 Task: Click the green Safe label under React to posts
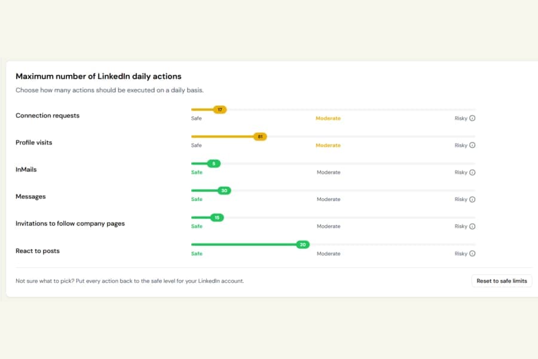[197, 254]
